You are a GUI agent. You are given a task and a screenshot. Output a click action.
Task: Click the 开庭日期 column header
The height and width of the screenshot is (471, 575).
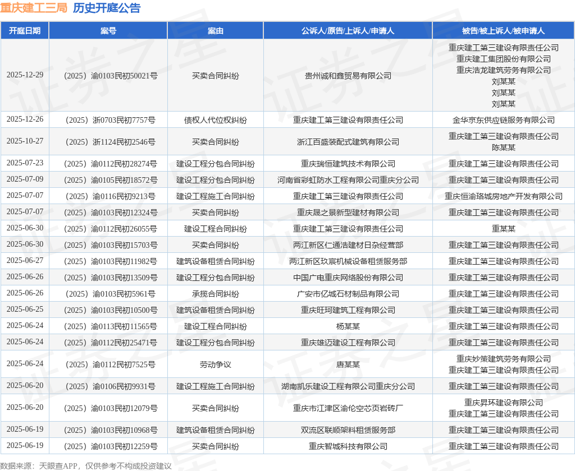coord(25,31)
